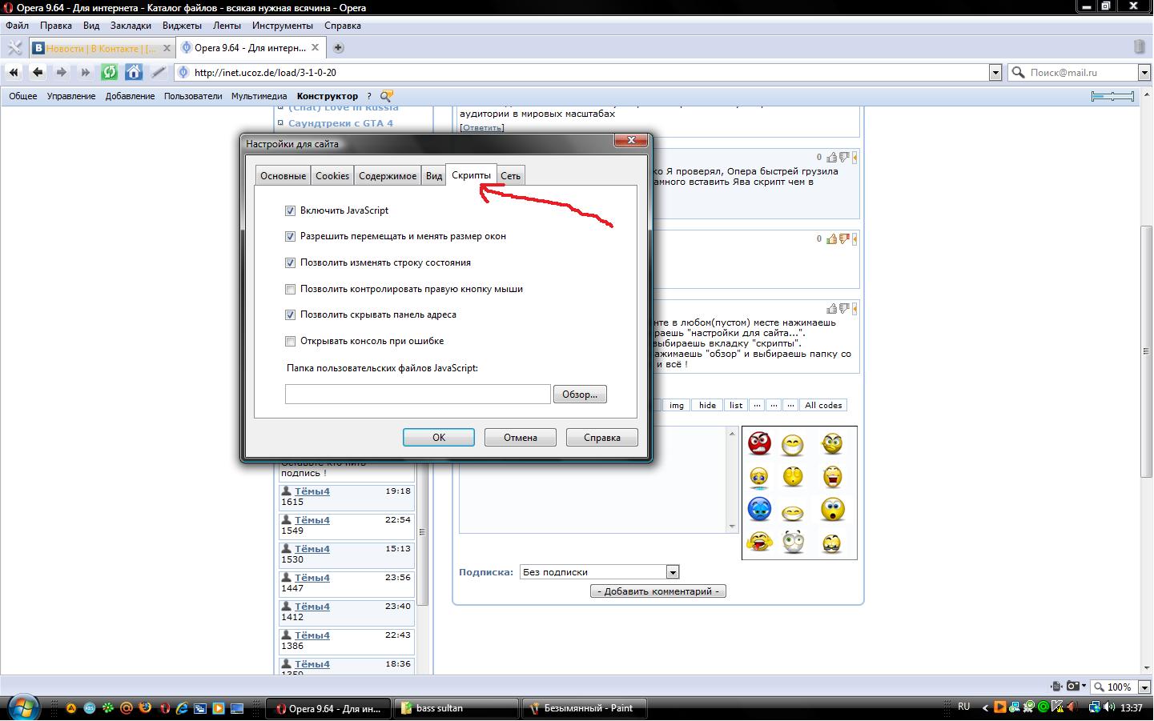
Task: Switch to 'bass sultan' taskbar window
Action: pos(458,708)
